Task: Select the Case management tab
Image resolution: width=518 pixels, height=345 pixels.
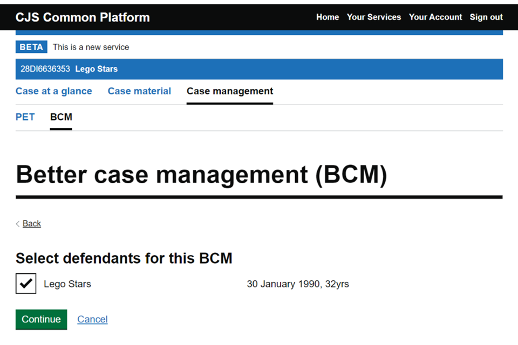Action: point(229,91)
